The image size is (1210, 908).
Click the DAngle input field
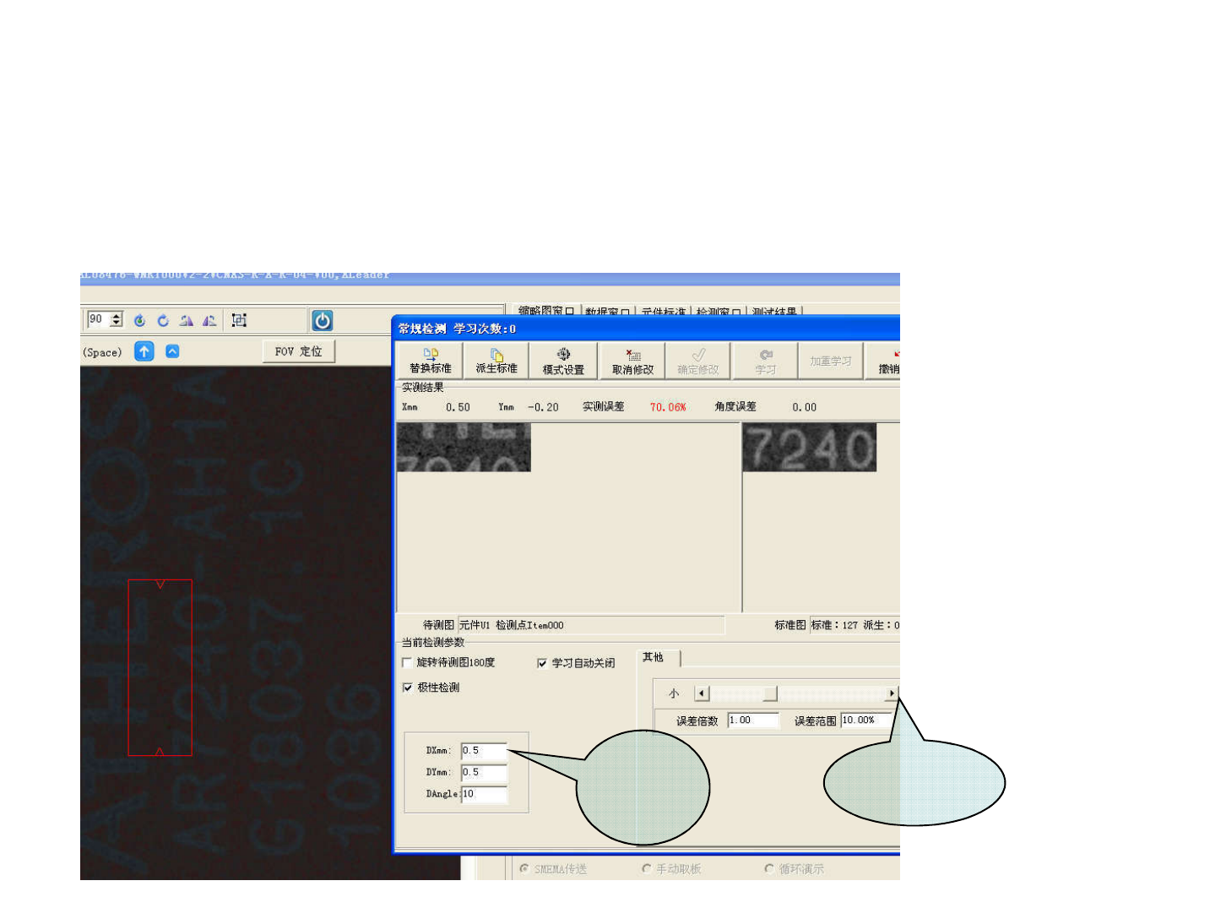[484, 794]
